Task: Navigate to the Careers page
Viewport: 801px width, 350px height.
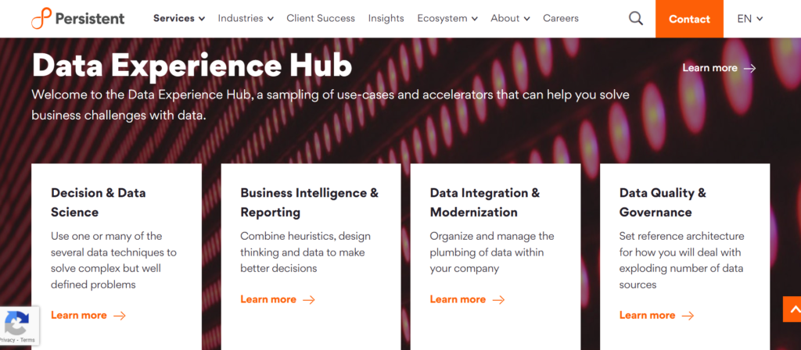Action: click(x=561, y=18)
